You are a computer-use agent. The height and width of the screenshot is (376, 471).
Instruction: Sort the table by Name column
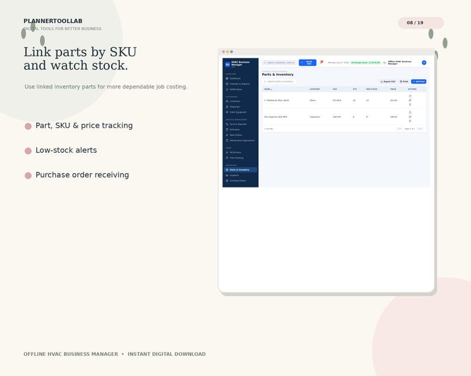click(268, 89)
